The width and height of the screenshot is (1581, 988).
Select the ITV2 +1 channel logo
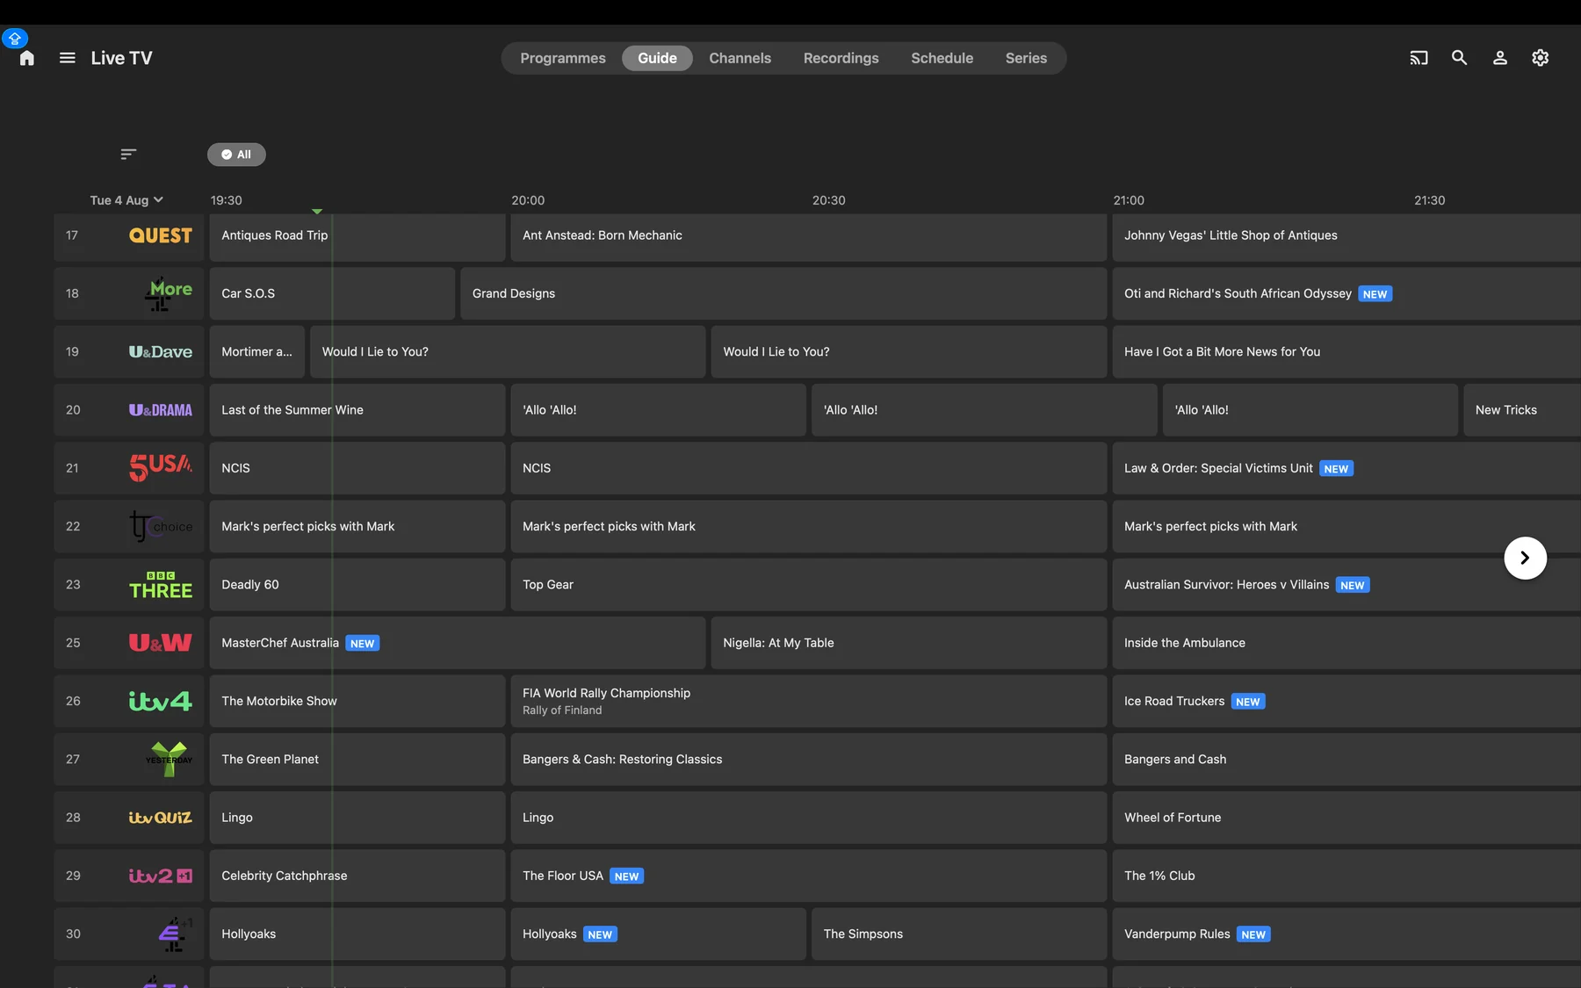pos(161,876)
